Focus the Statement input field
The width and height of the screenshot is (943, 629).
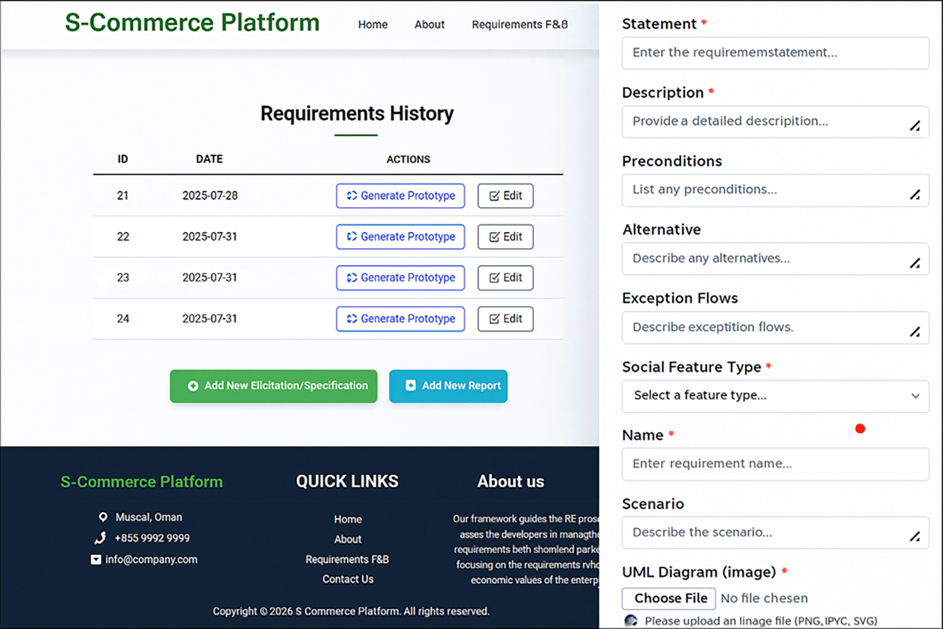point(775,53)
